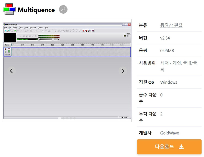Click the minus button left of the volume slider
Image resolution: width=204 pixels, height=157 pixels.
pos(39,39)
